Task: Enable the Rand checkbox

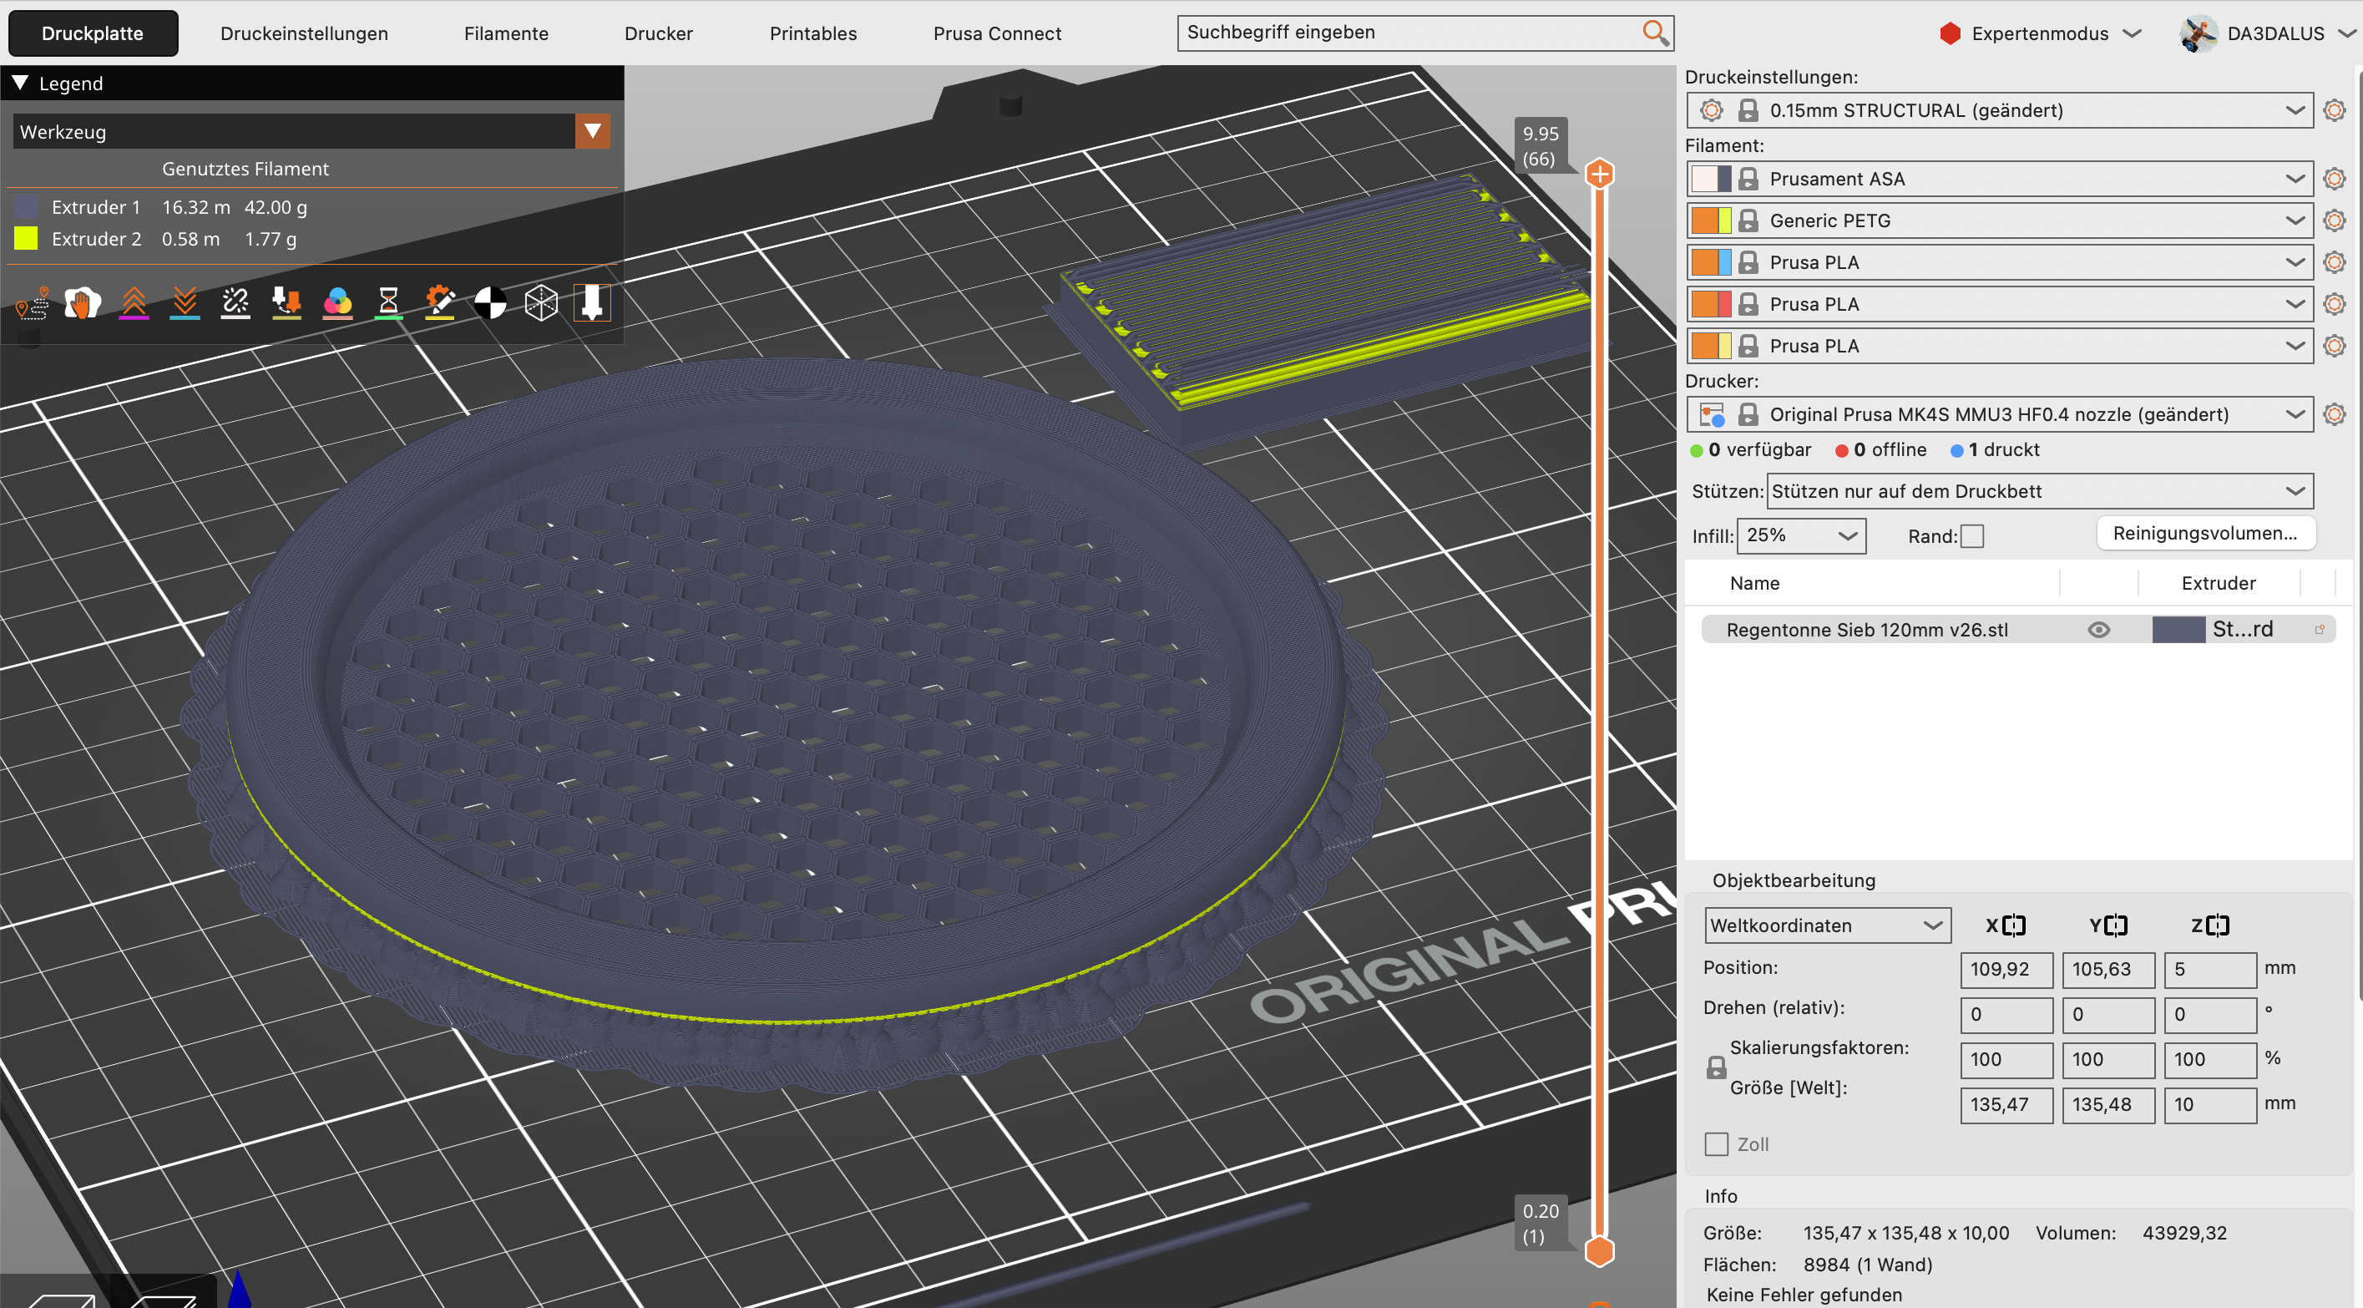Action: tap(1972, 536)
